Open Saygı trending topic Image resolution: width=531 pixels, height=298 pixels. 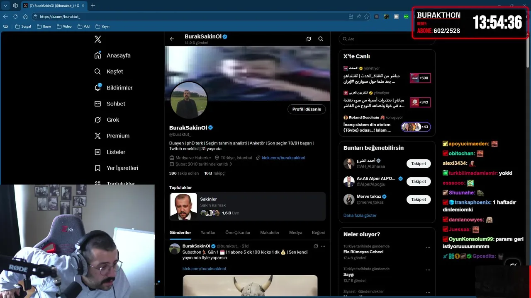point(349,274)
